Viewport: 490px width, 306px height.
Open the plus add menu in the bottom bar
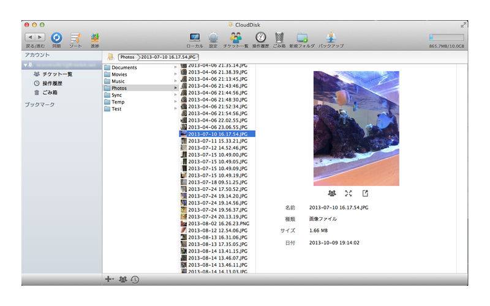point(109,279)
